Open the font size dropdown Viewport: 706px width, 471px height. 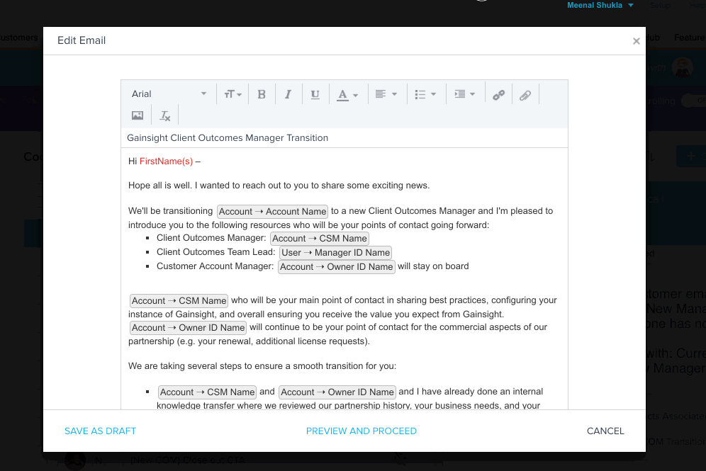click(233, 94)
